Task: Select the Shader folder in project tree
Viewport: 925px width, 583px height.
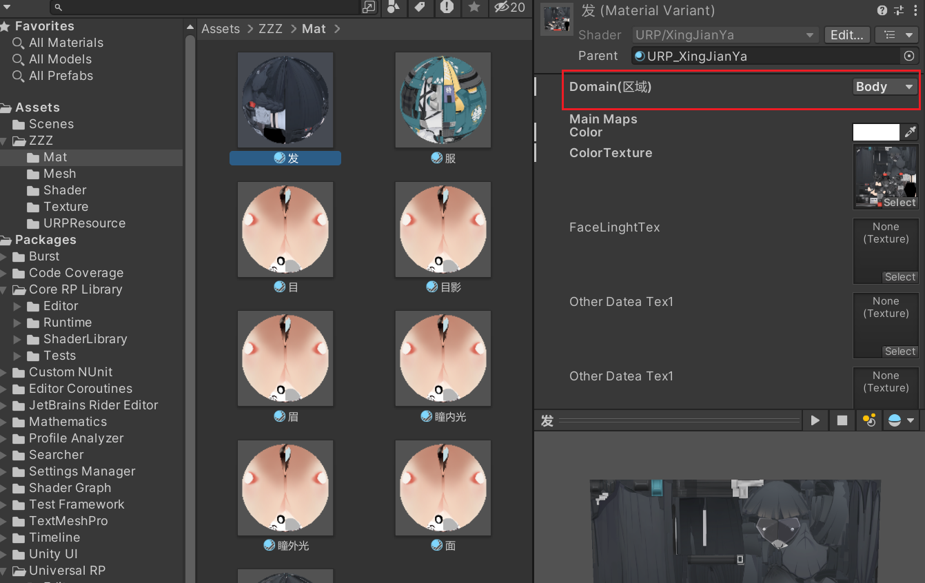Action: pyautogui.click(x=65, y=190)
